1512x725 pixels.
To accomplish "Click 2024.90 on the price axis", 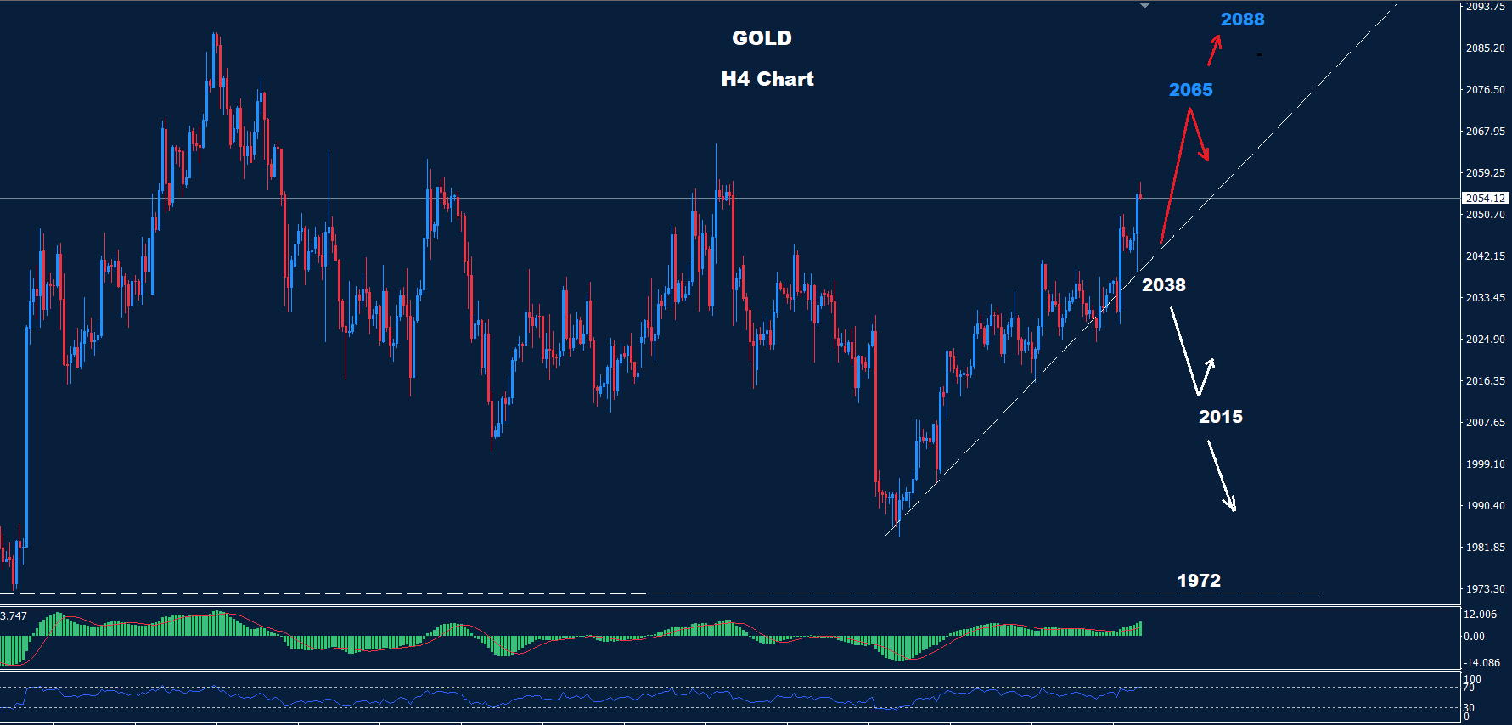I will (x=1485, y=340).
